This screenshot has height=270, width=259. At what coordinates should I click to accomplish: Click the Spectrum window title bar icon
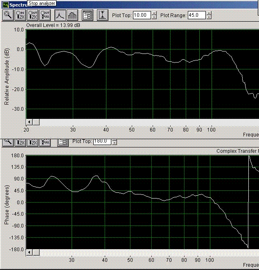tap(6, 5)
